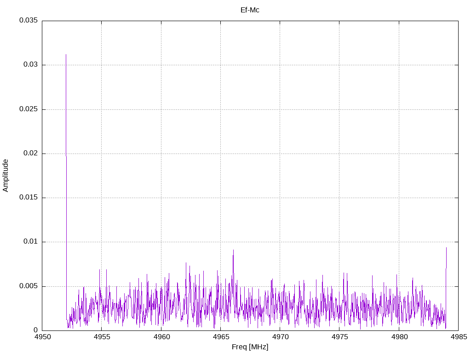Select the 4970 x-axis tick label
The image size is (471, 353).
[x=280, y=337]
